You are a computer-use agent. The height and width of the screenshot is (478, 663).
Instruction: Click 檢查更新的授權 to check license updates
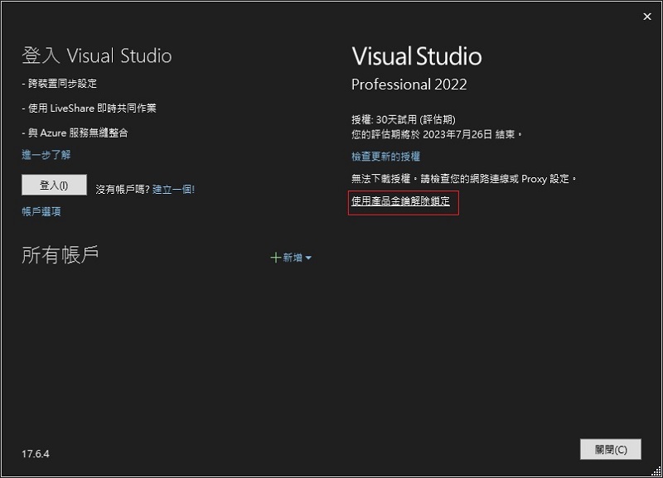pos(388,156)
